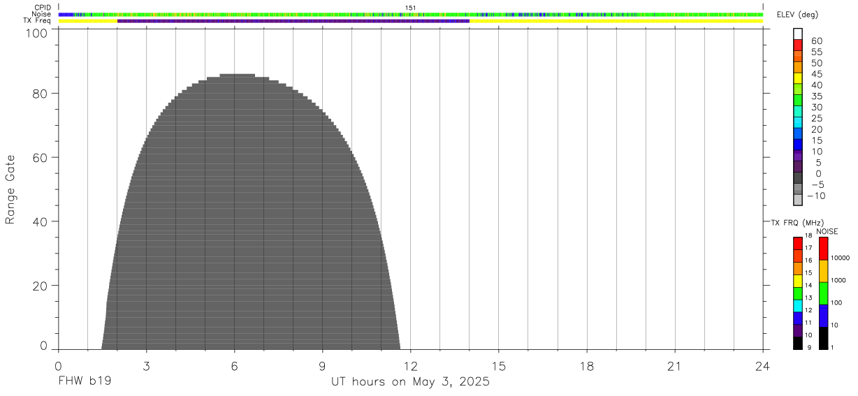Pick the red top swatch in the TX FRQ bar
The width and height of the screenshot is (858, 396).
point(798,244)
